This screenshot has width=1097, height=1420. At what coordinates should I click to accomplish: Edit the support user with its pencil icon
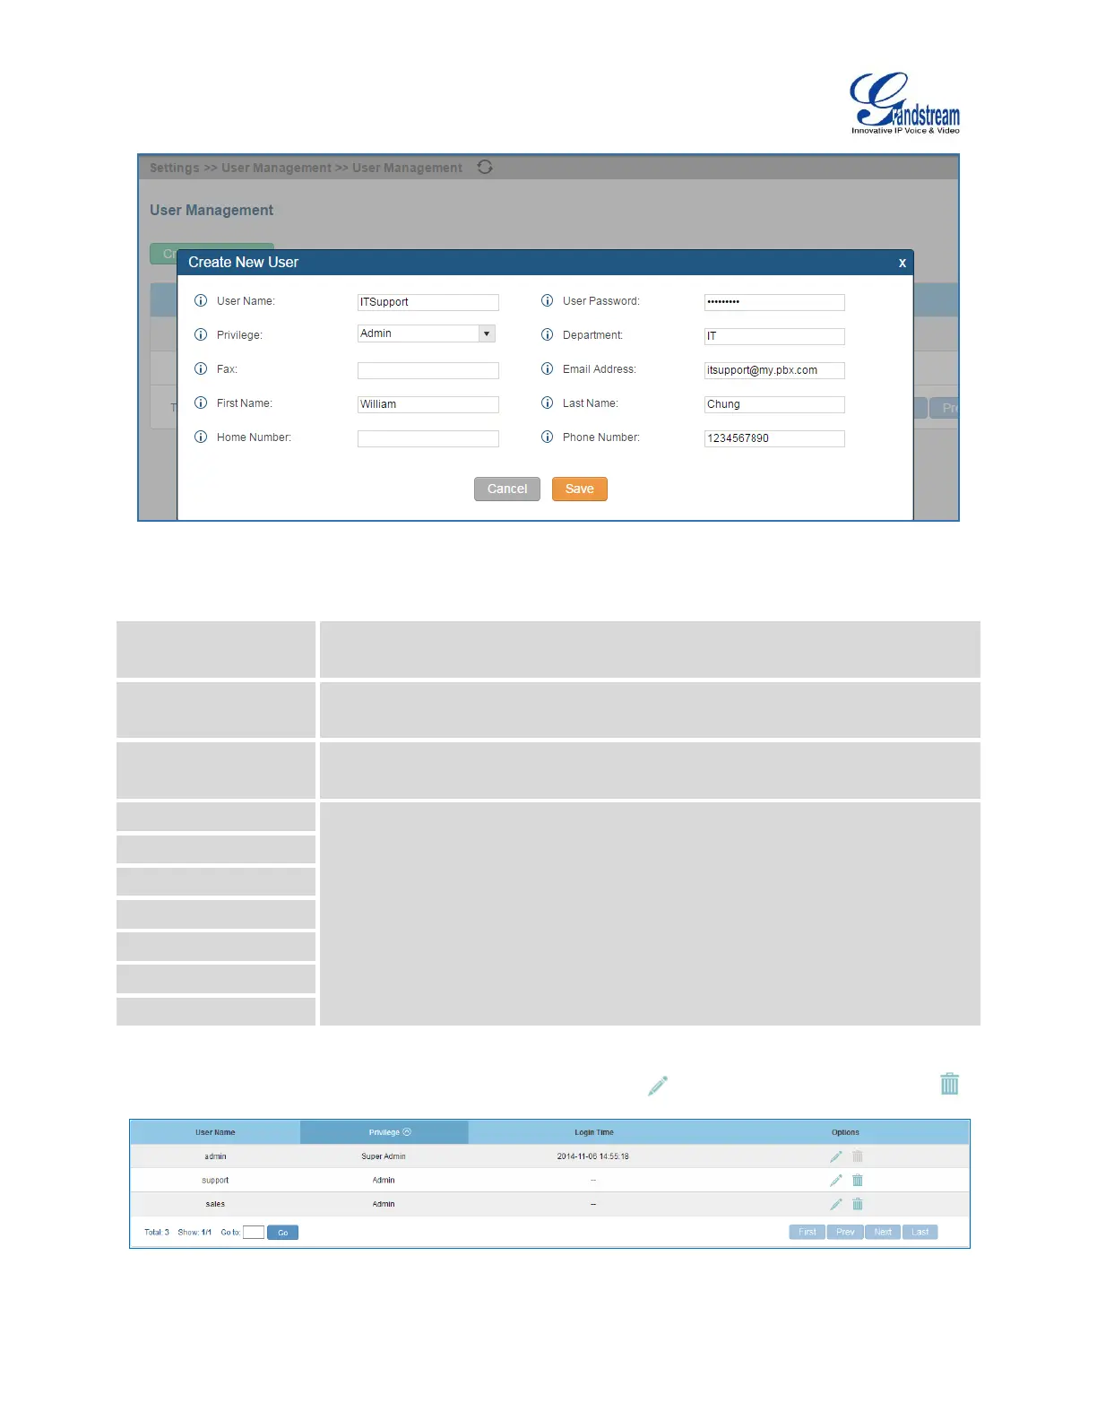(836, 1181)
